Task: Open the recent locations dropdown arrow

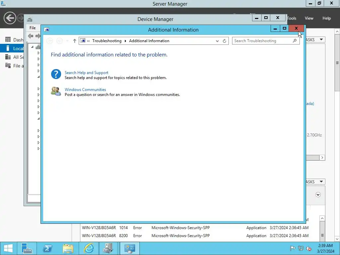Action: tap(67, 41)
